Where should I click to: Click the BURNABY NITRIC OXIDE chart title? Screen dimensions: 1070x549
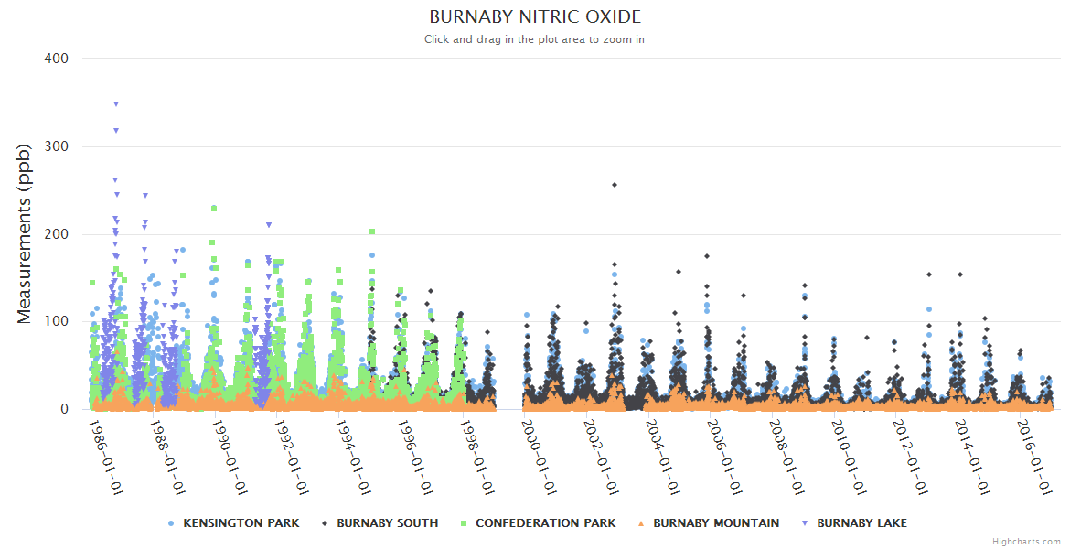[535, 17]
